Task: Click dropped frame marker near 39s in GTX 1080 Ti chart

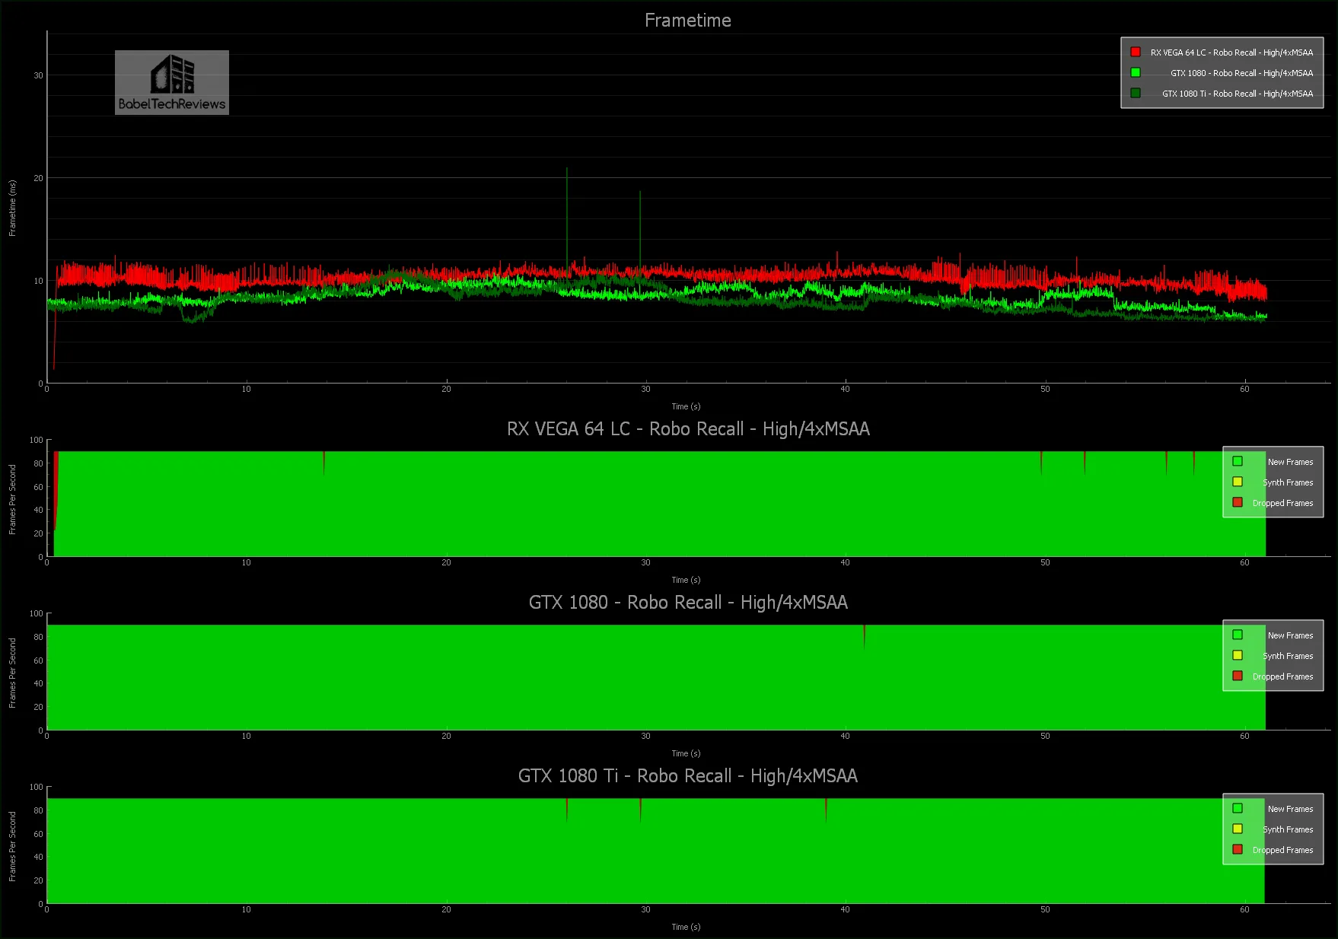Action: 826,808
